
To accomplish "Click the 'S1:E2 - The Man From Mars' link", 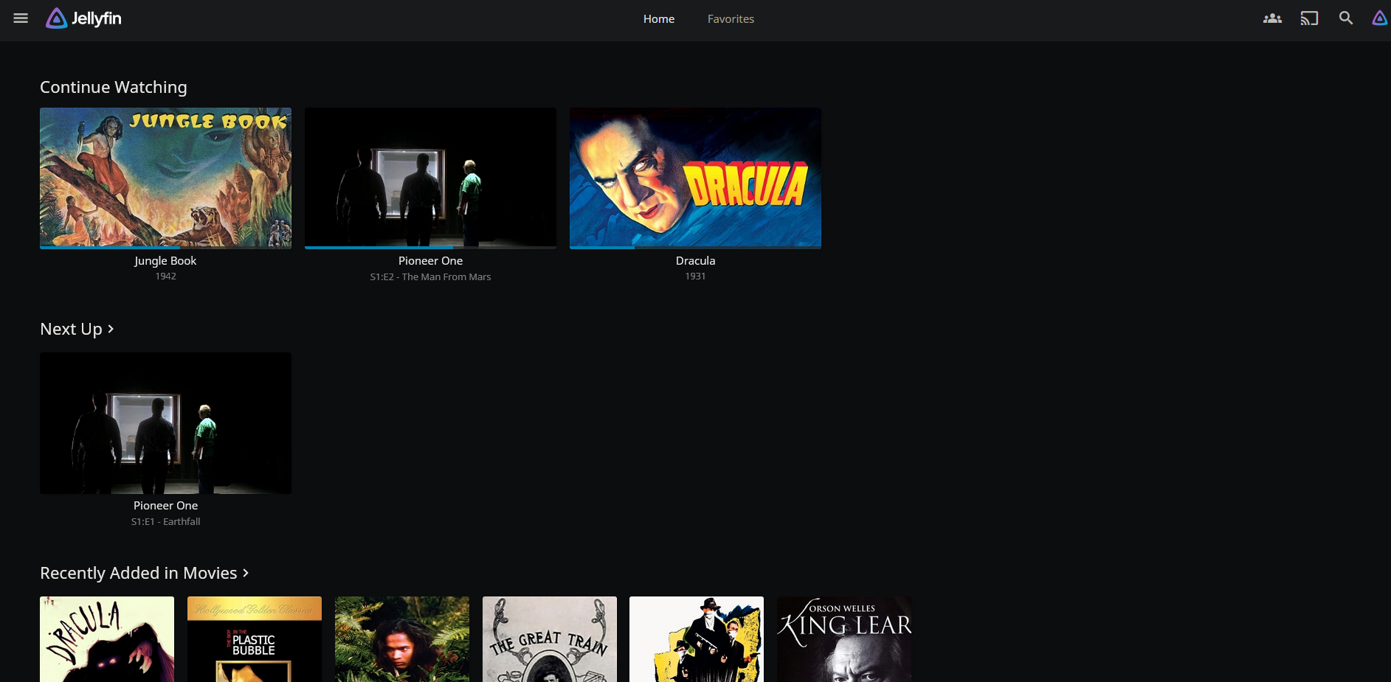I will pyautogui.click(x=430, y=277).
